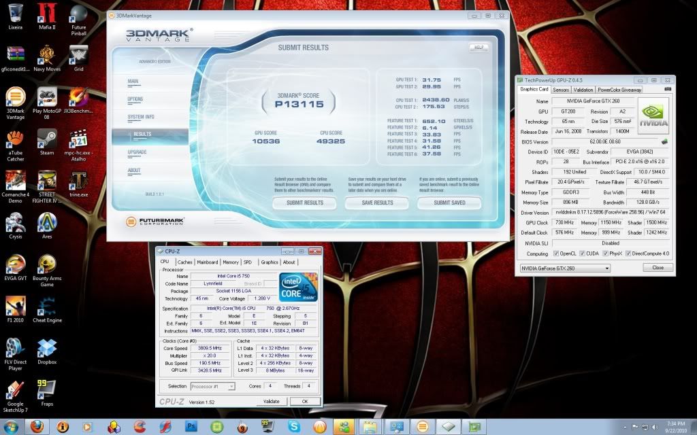Open the GPU selector dropdown in GPU-Z
697x435 pixels.
point(565,268)
